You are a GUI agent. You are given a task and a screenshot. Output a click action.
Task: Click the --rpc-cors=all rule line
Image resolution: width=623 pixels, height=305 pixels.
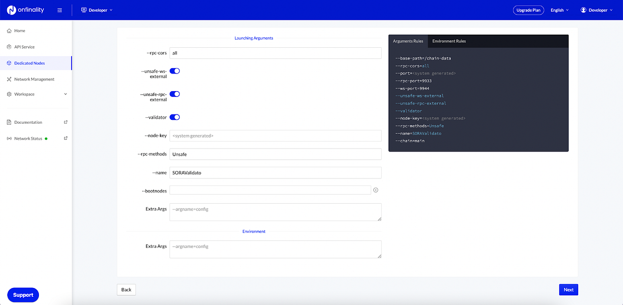[412, 66]
